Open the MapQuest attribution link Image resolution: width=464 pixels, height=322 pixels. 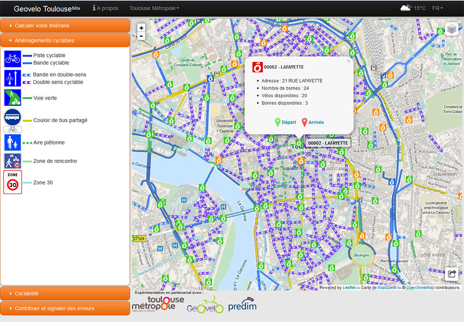coord(387,288)
